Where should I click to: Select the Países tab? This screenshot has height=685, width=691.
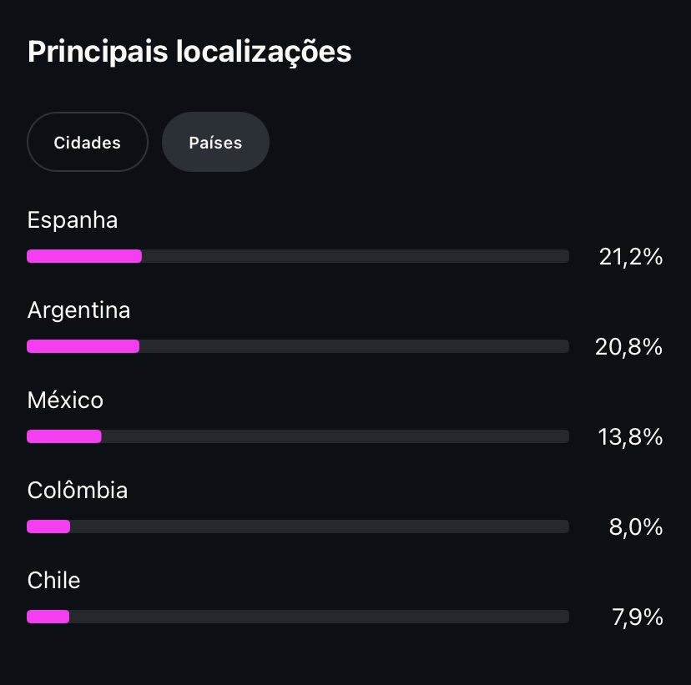[215, 142]
